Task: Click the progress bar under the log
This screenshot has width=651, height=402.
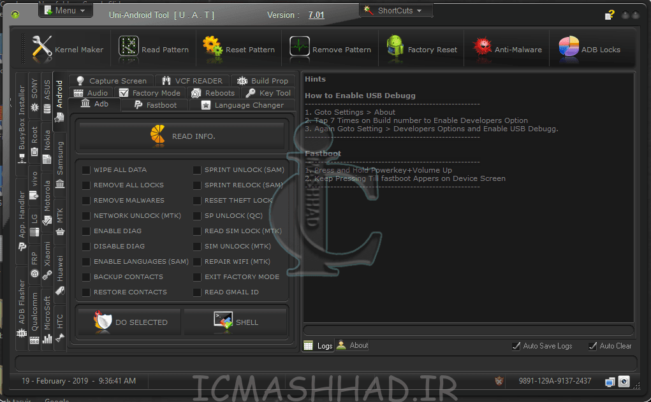Action: (x=469, y=330)
